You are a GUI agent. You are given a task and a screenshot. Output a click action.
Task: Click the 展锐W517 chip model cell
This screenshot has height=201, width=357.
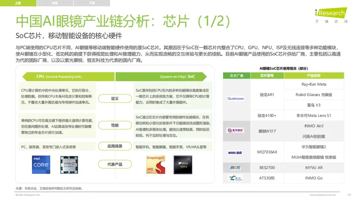(267, 131)
